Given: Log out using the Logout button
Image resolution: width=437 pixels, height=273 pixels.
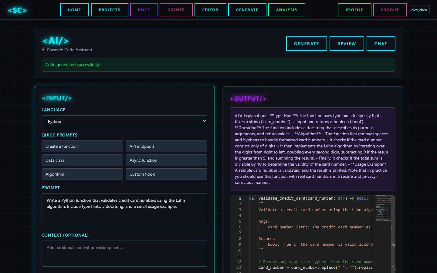Looking at the screenshot, I should pyautogui.click(x=390, y=10).
